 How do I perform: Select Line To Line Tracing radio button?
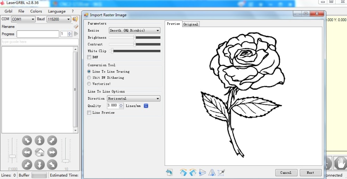pos(89,71)
